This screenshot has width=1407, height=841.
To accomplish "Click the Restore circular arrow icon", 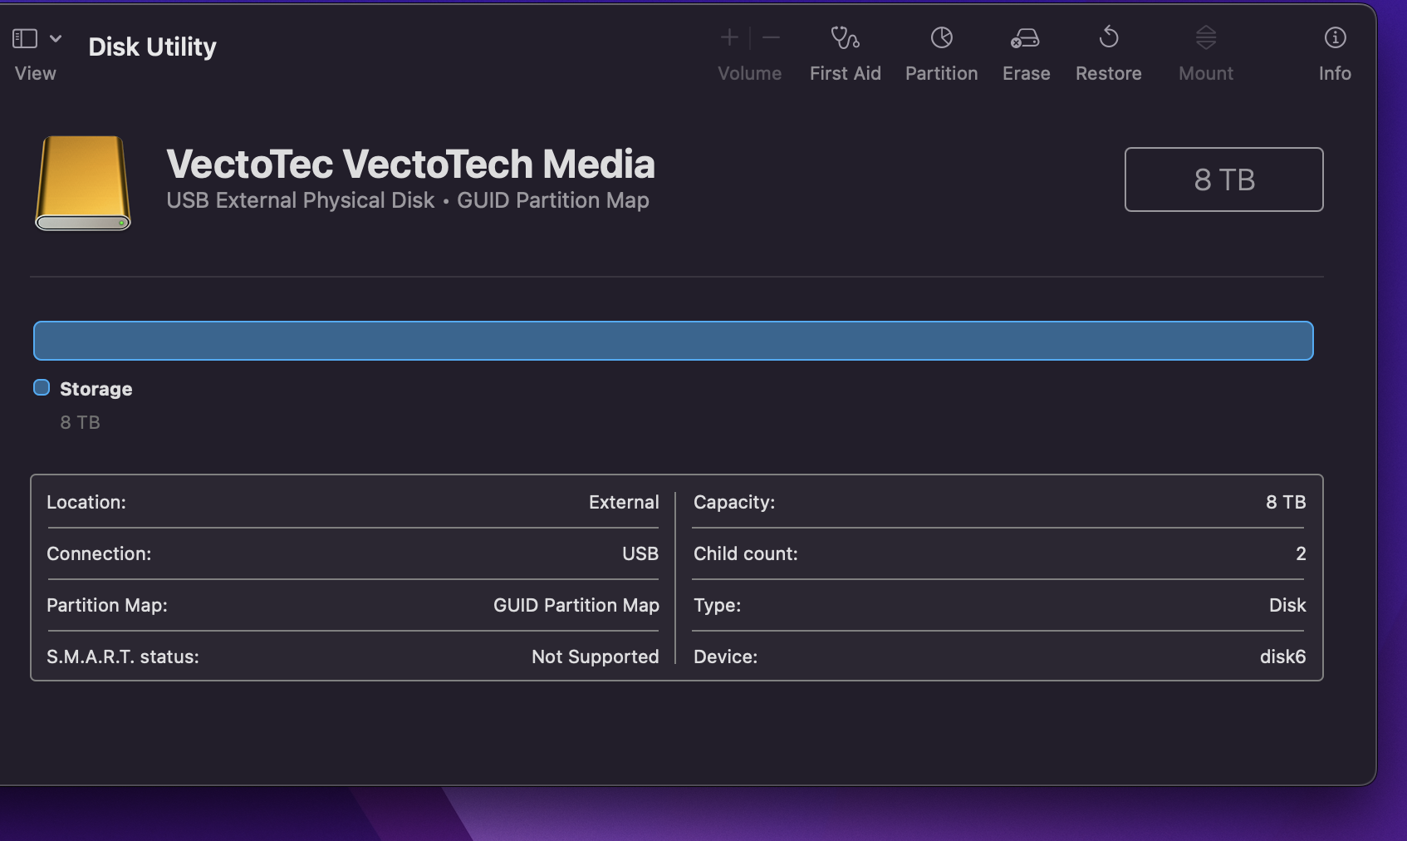I will [1108, 37].
